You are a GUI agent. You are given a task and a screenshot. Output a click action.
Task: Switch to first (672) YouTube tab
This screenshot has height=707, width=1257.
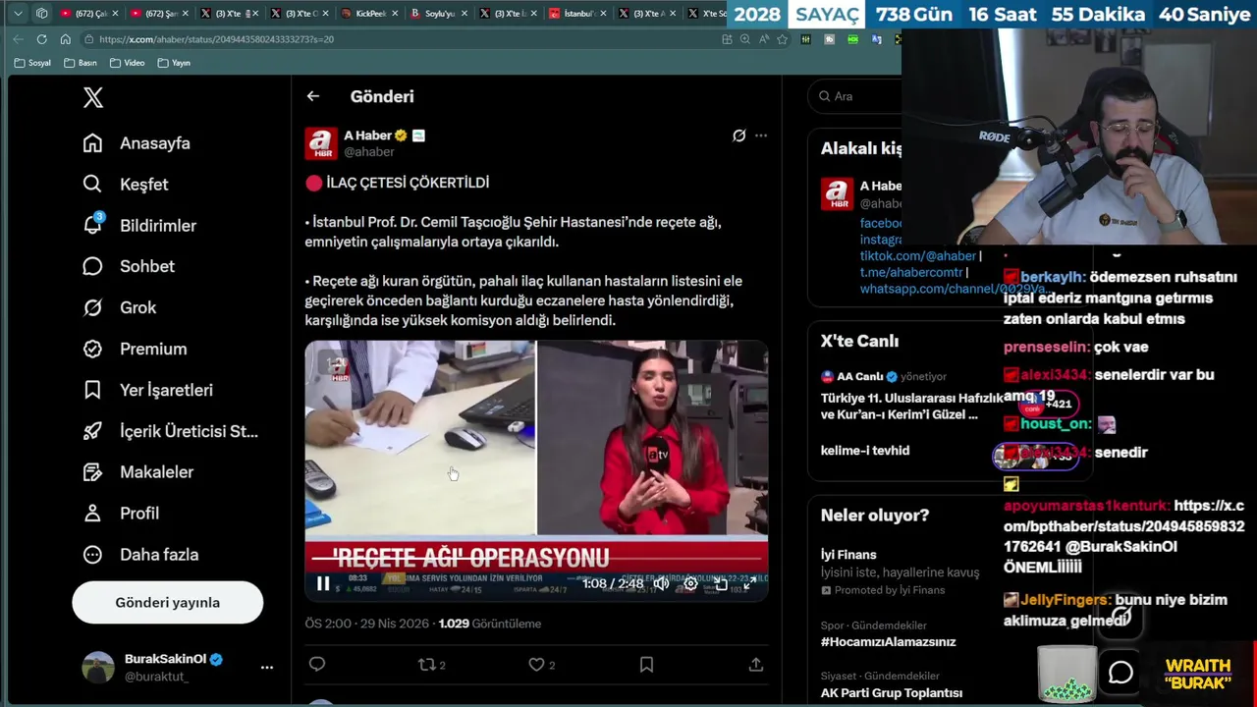86,14
